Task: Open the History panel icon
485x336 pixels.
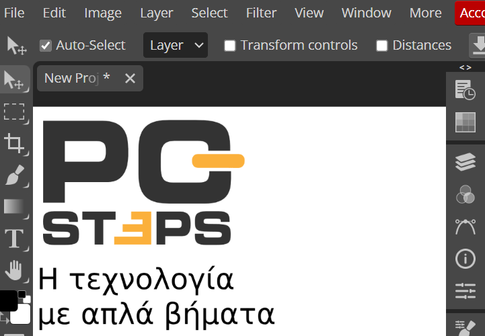Action: click(x=465, y=89)
